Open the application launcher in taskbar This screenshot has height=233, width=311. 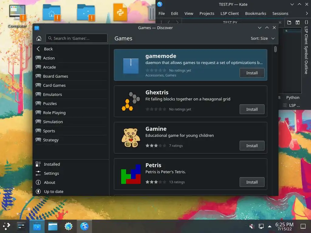coord(6,226)
